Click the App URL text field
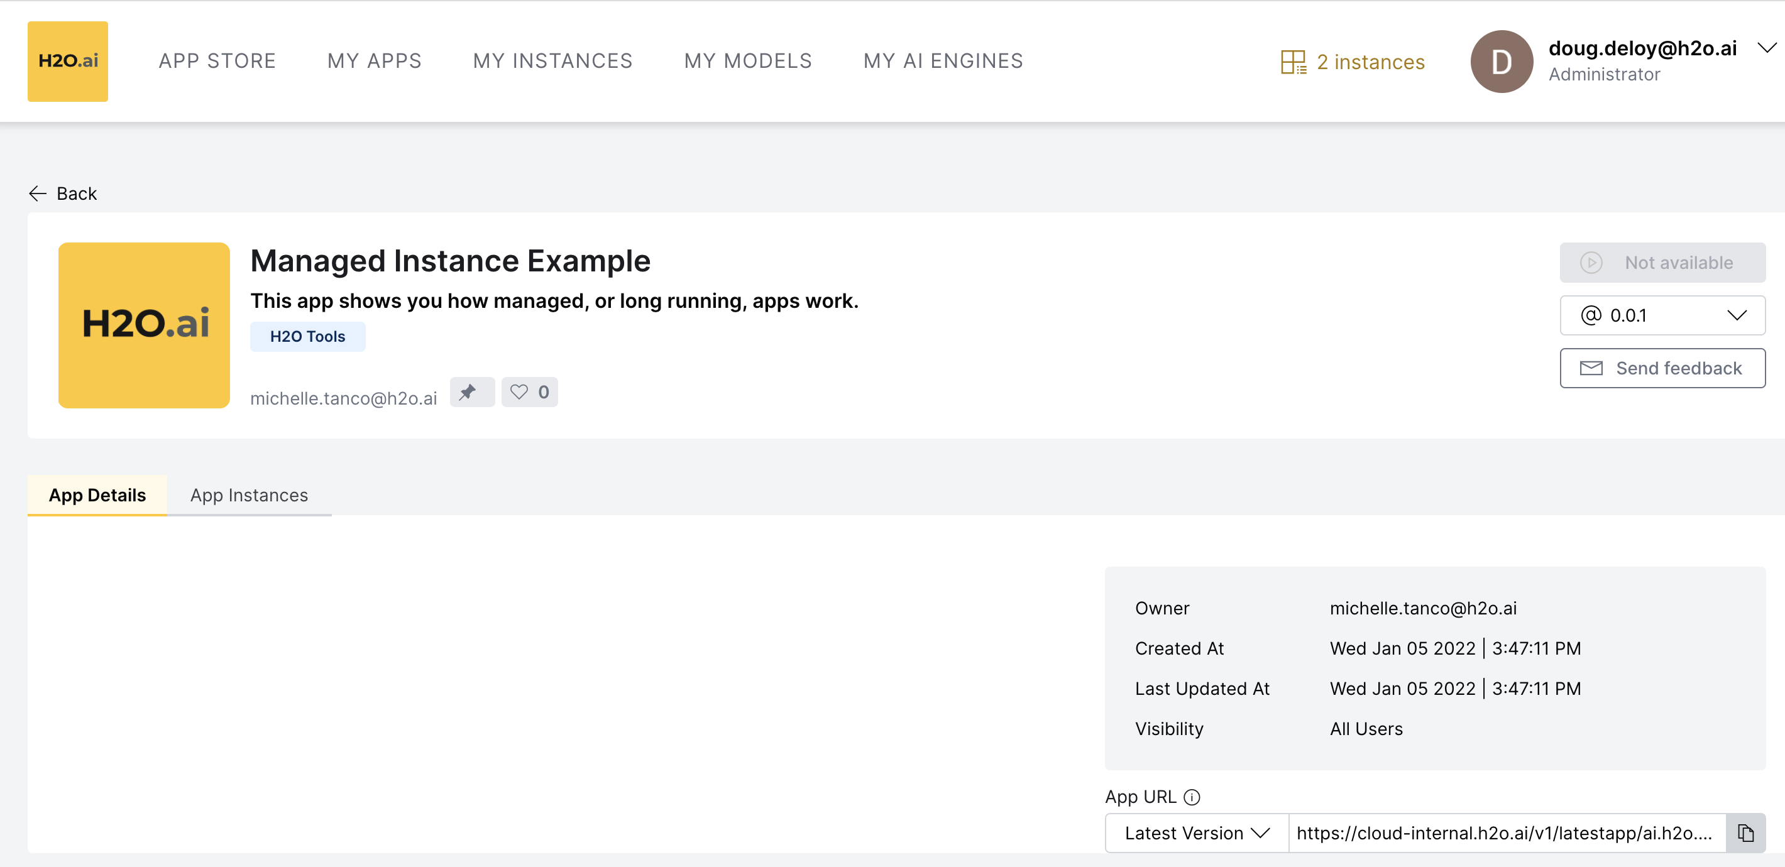The height and width of the screenshot is (867, 1785). coord(1507,833)
